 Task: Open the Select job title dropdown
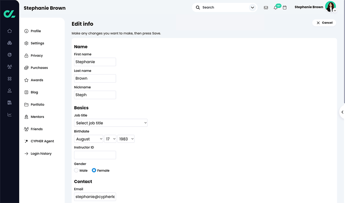(111, 123)
